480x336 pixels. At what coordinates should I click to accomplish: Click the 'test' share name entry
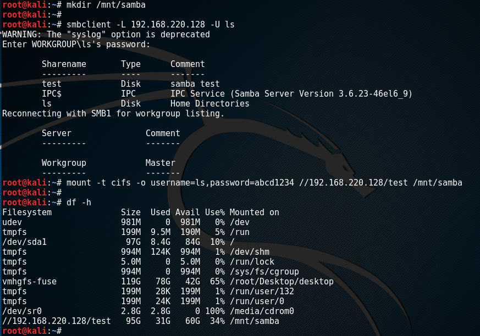52,84
